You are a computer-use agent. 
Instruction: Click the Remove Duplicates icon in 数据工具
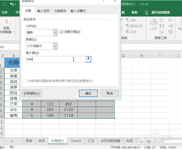point(162,26)
